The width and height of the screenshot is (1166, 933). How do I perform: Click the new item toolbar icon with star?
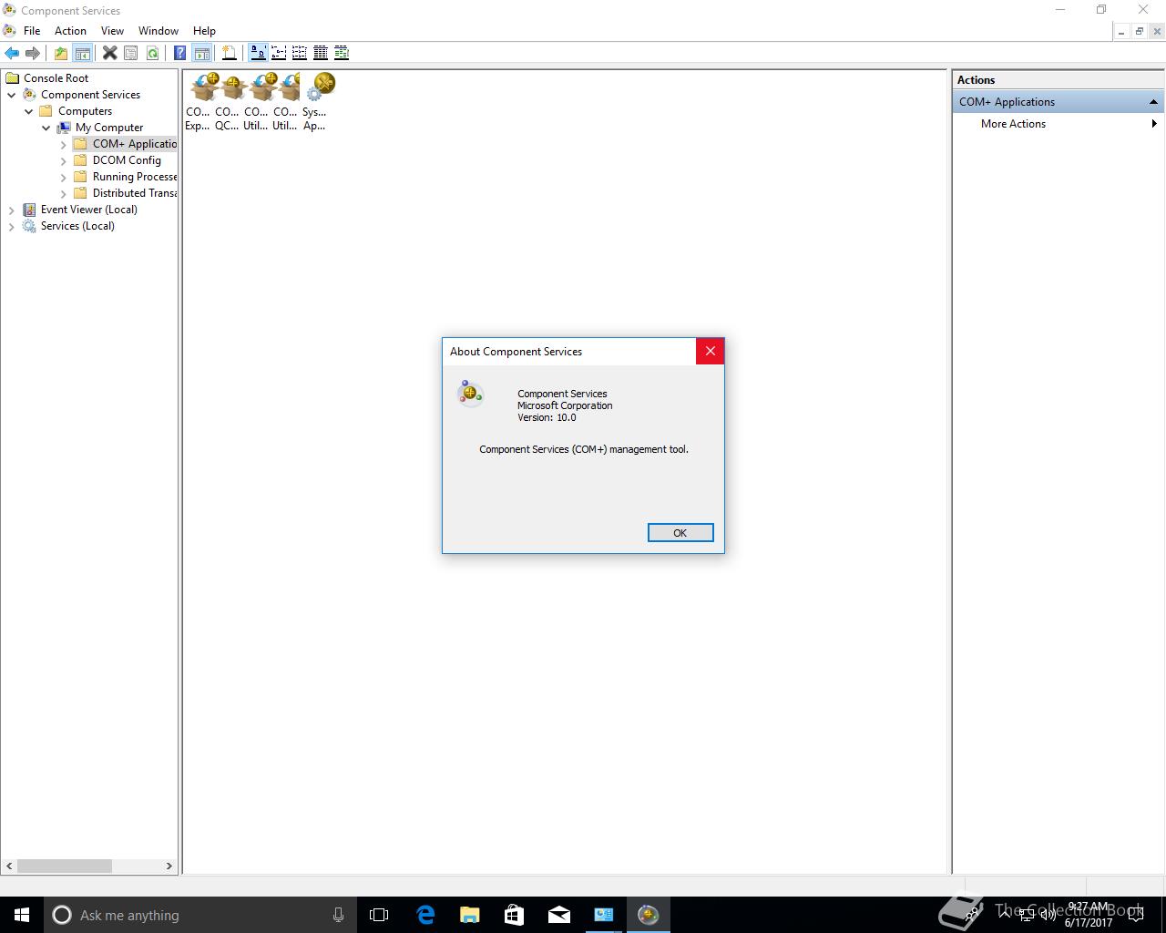pyautogui.click(x=230, y=53)
